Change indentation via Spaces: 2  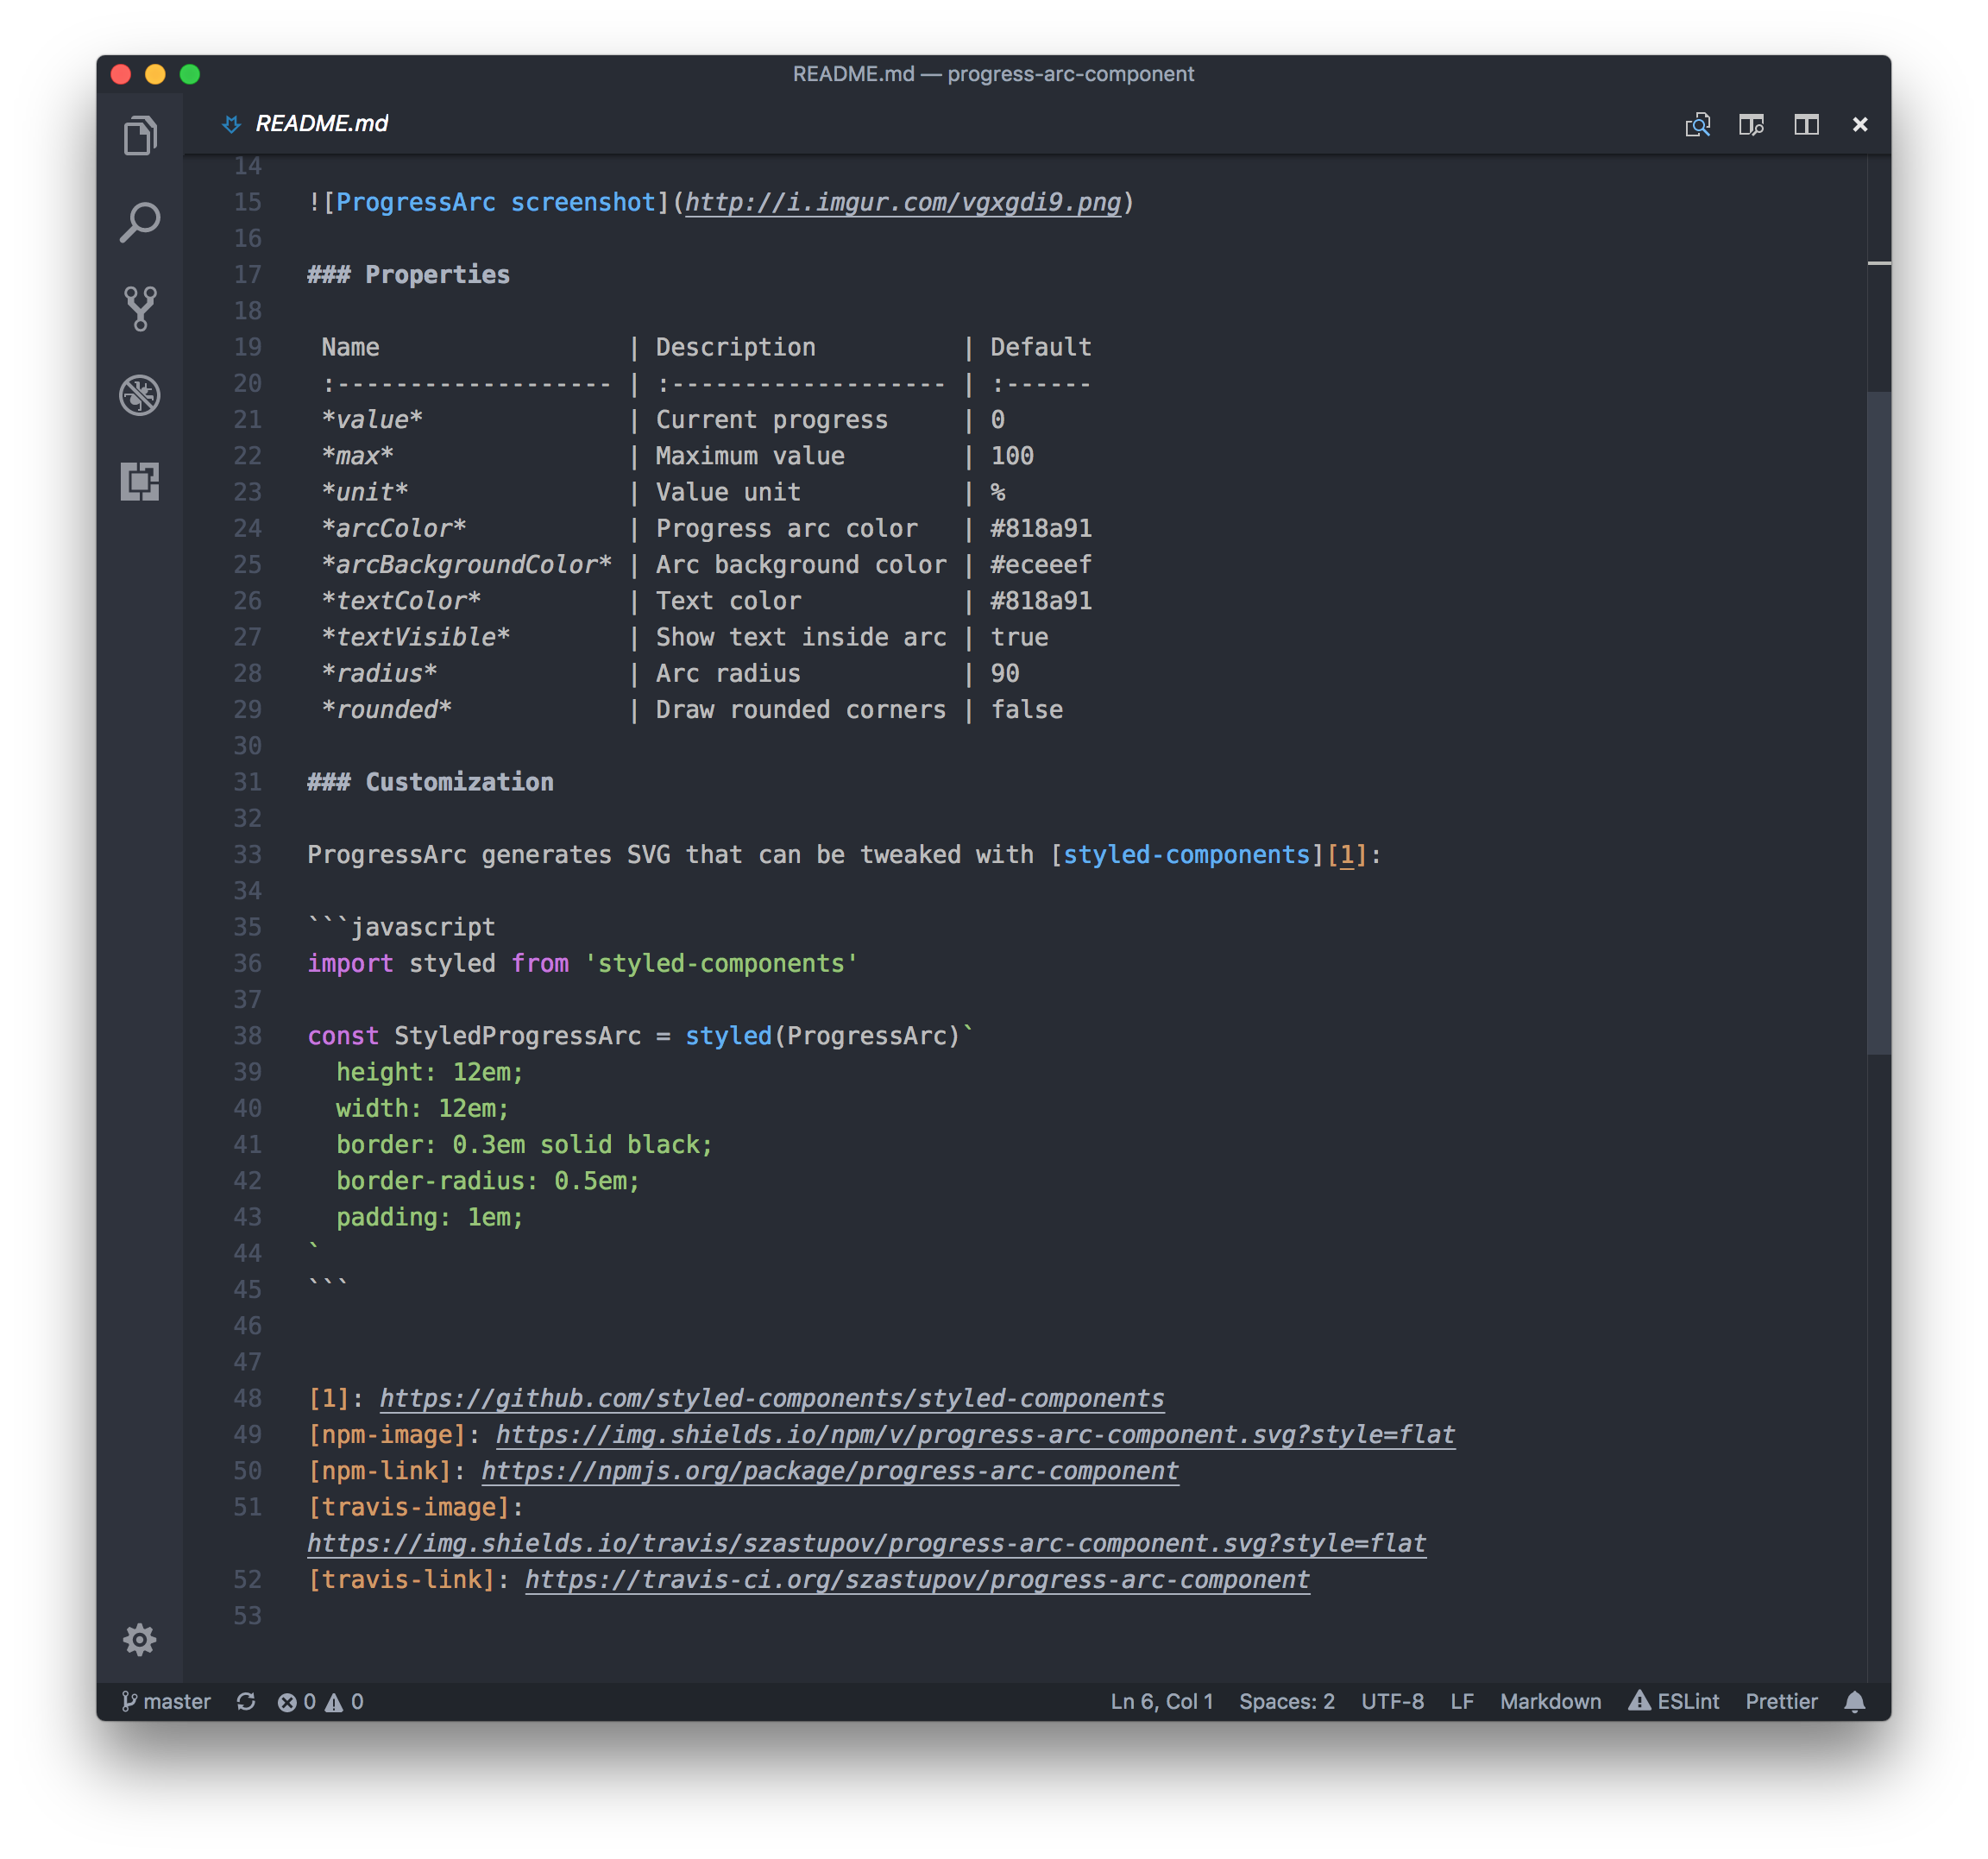(x=1286, y=1701)
